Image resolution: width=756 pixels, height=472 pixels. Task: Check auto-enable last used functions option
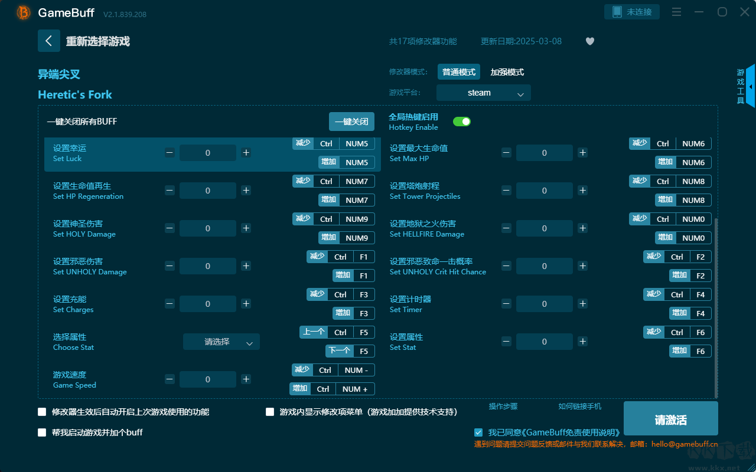[42, 412]
